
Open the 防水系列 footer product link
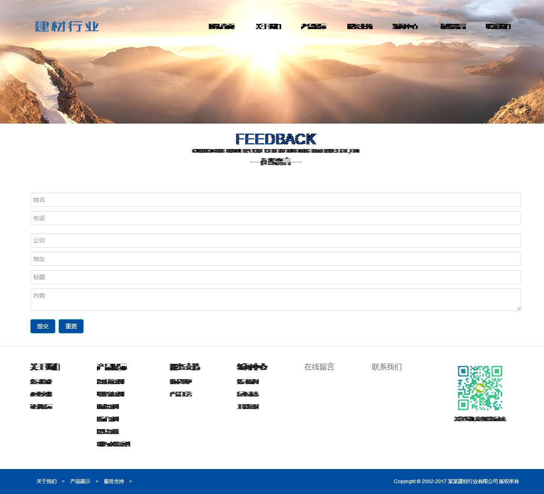pos(108,407)
